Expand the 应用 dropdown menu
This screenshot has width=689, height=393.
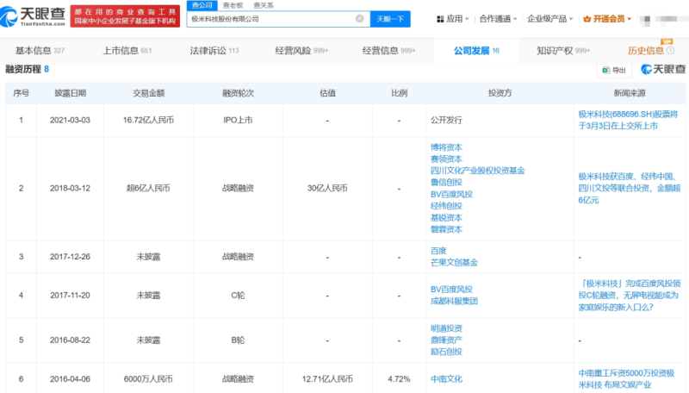tap(456, 19)
